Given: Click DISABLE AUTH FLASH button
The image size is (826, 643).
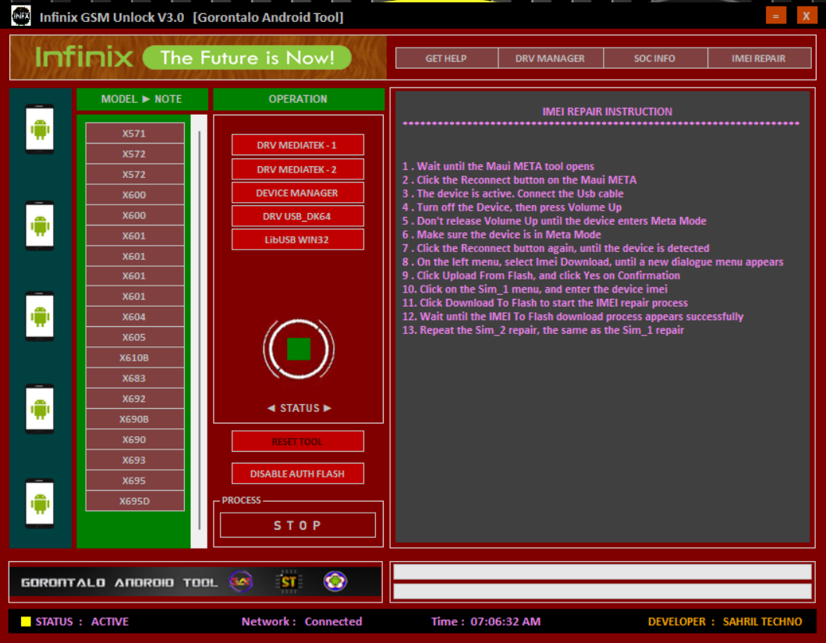Looking at the screenshot, I should click(x=298, y=474).
